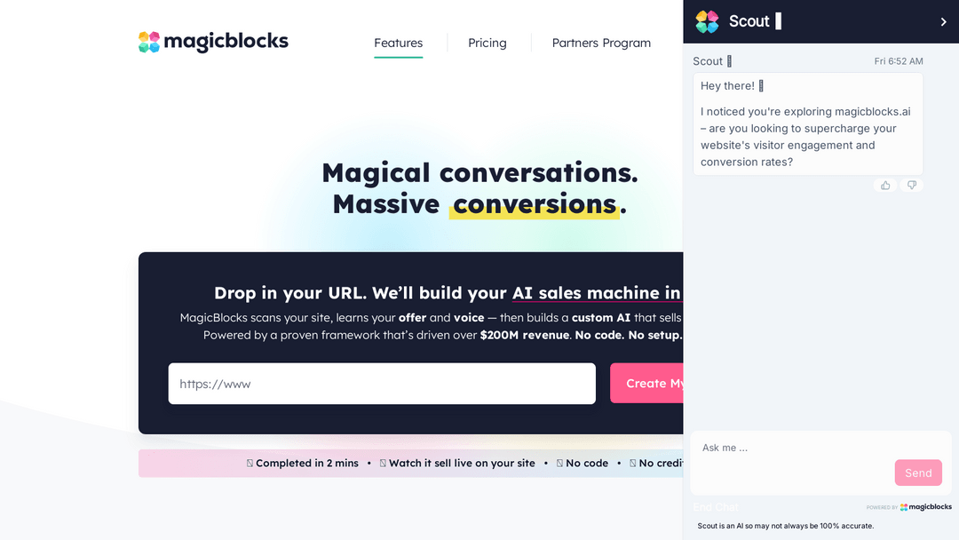Give a thumbs down to Scout's message
The width and height of the screenshot is (959, 540).
(x=911, y=185)
